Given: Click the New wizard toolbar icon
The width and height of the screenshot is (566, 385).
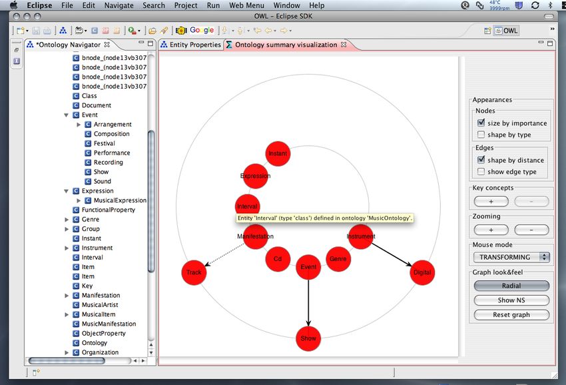Looking at the screenshot, I should click(21, 31).
